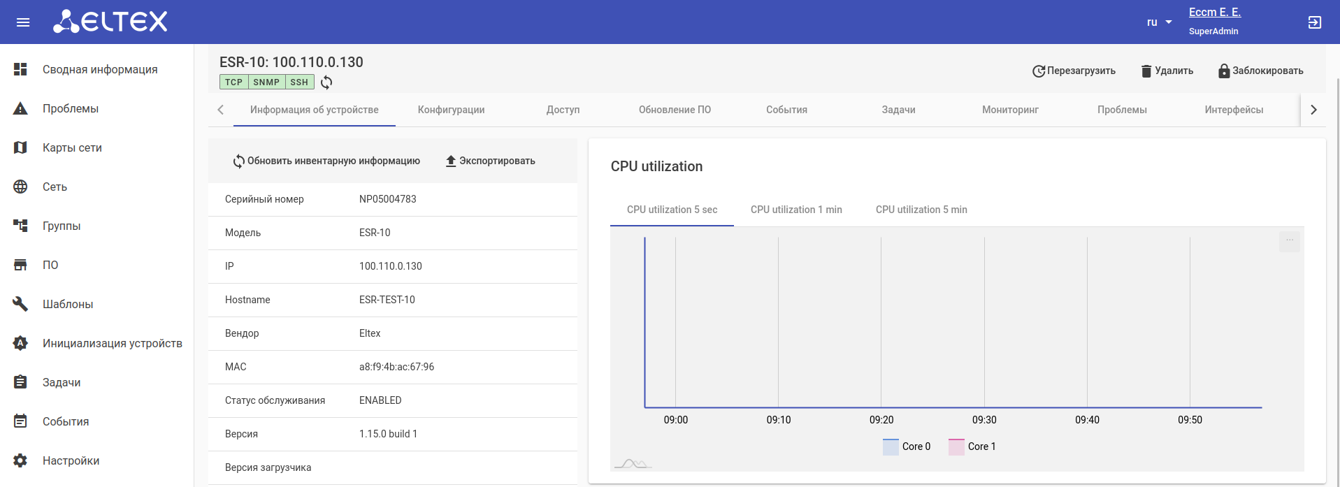Open the ru language dropdown

pyautogui.click(x=1159, y=22)
